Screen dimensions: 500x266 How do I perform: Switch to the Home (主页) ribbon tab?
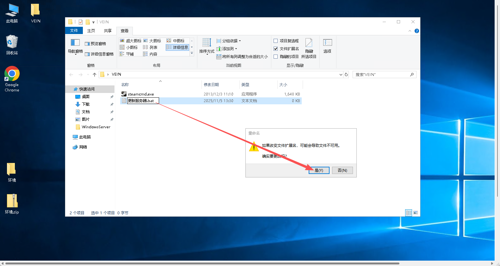(x=91, y=31)
